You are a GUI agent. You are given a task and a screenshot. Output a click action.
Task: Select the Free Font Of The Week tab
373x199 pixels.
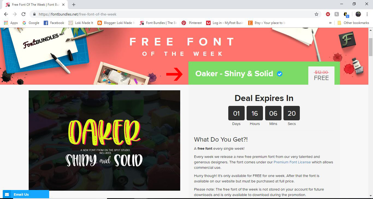pyautogui.click(x=35, y=5)
